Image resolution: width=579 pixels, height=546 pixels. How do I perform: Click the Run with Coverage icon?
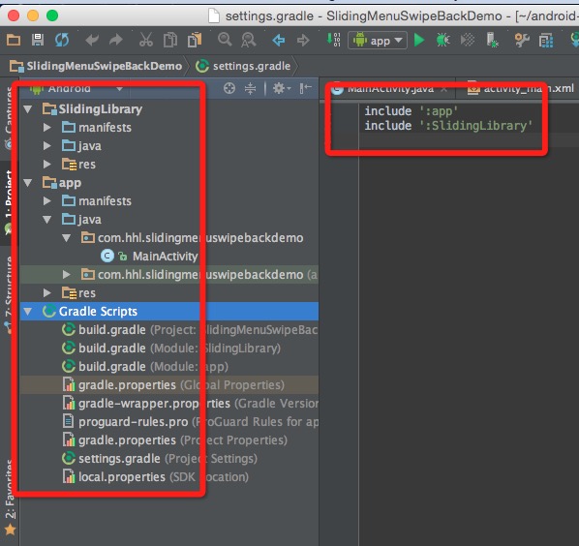tap(468, 40)
